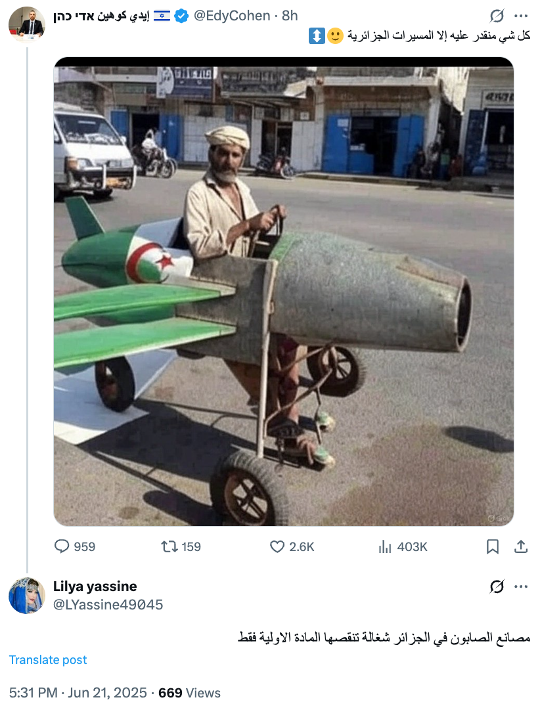Expand more options on EdyCohen's post
540x706 pixels.
(521, 16)
